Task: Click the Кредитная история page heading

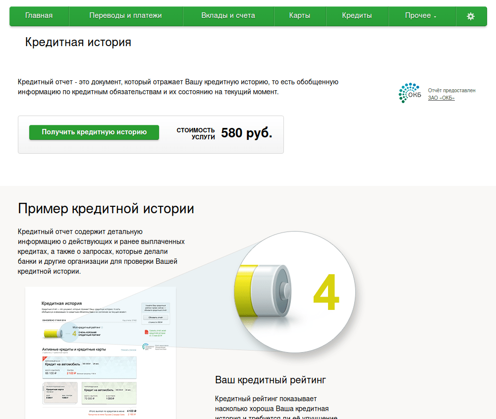Action: pos(78,42)
